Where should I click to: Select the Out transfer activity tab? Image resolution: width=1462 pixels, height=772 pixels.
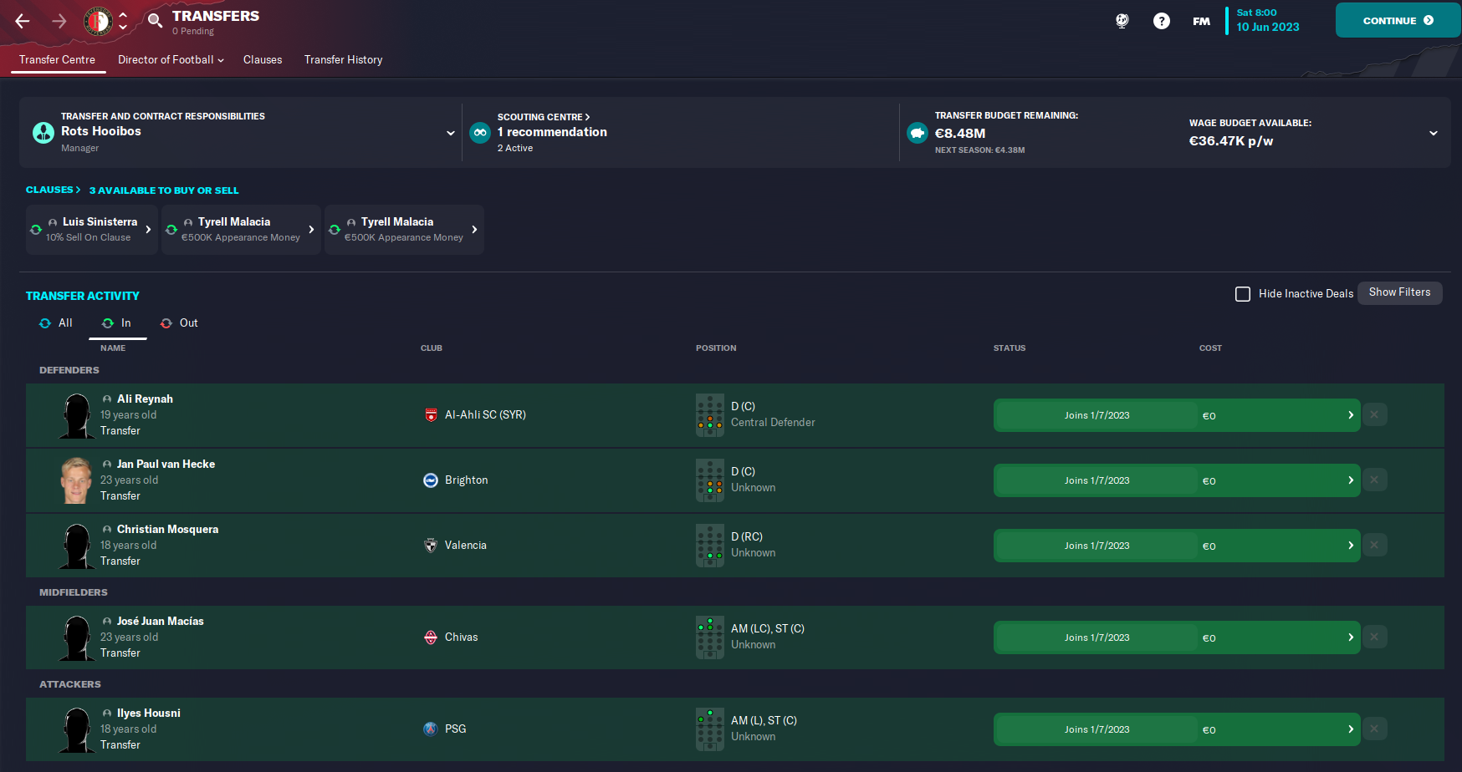click(179, 323)
